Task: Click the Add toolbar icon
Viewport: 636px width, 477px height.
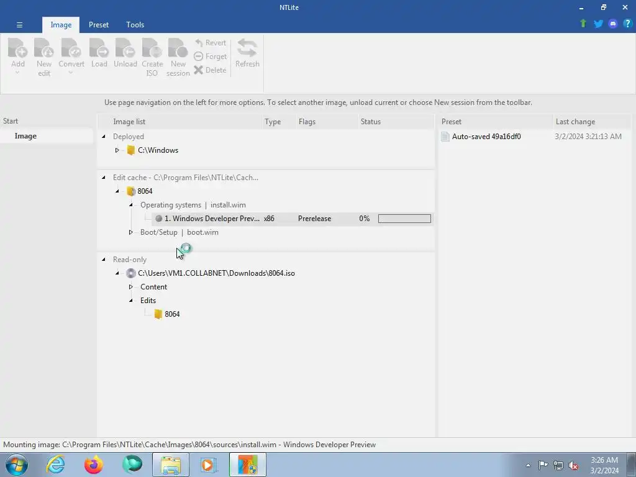Action: coord(18,48)
